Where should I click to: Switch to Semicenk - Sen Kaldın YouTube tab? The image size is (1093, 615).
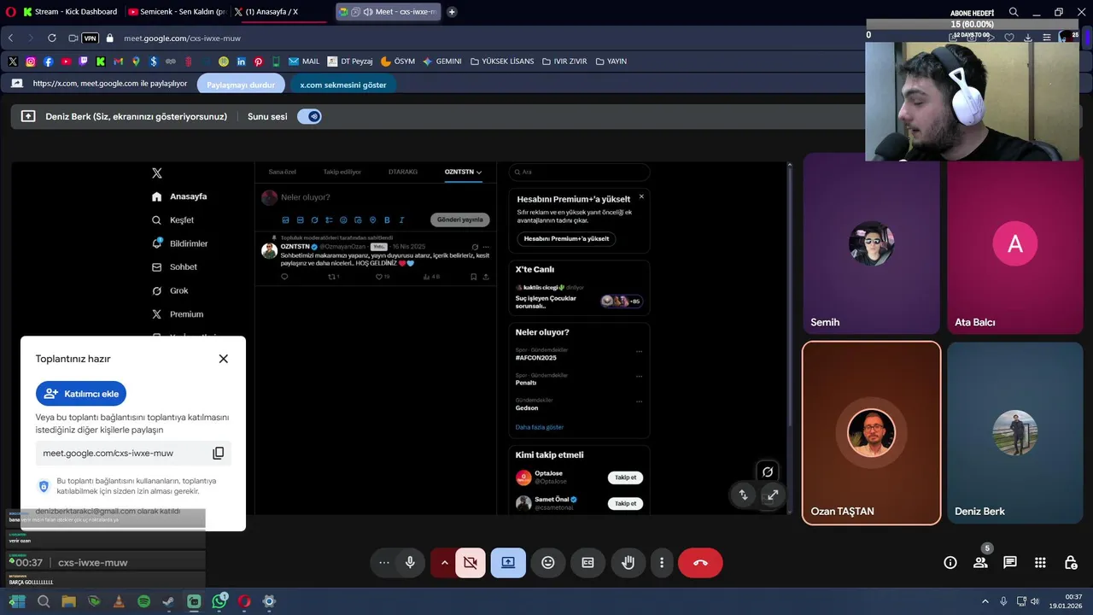point(177,12)
